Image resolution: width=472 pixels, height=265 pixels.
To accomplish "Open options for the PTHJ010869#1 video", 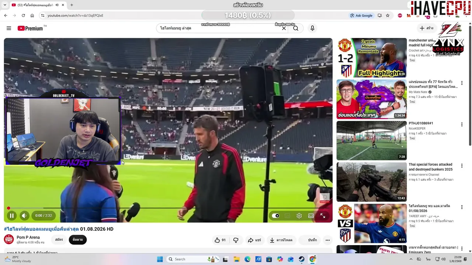I will click(462, 125).
